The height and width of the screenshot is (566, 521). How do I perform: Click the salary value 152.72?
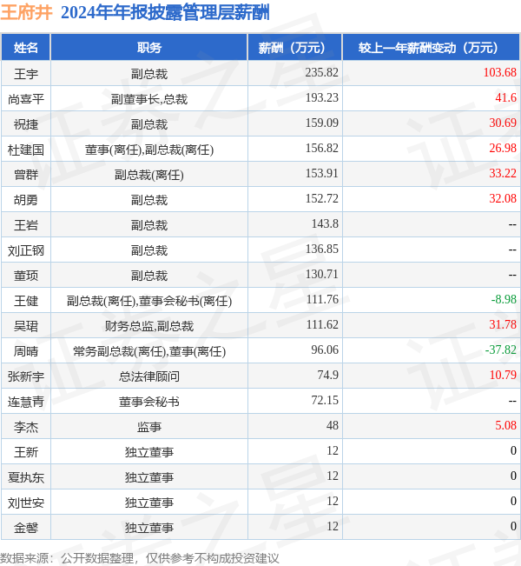point(321,198)
